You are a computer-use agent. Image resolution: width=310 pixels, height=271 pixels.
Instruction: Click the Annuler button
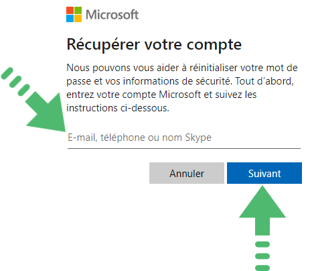[187, 173]
